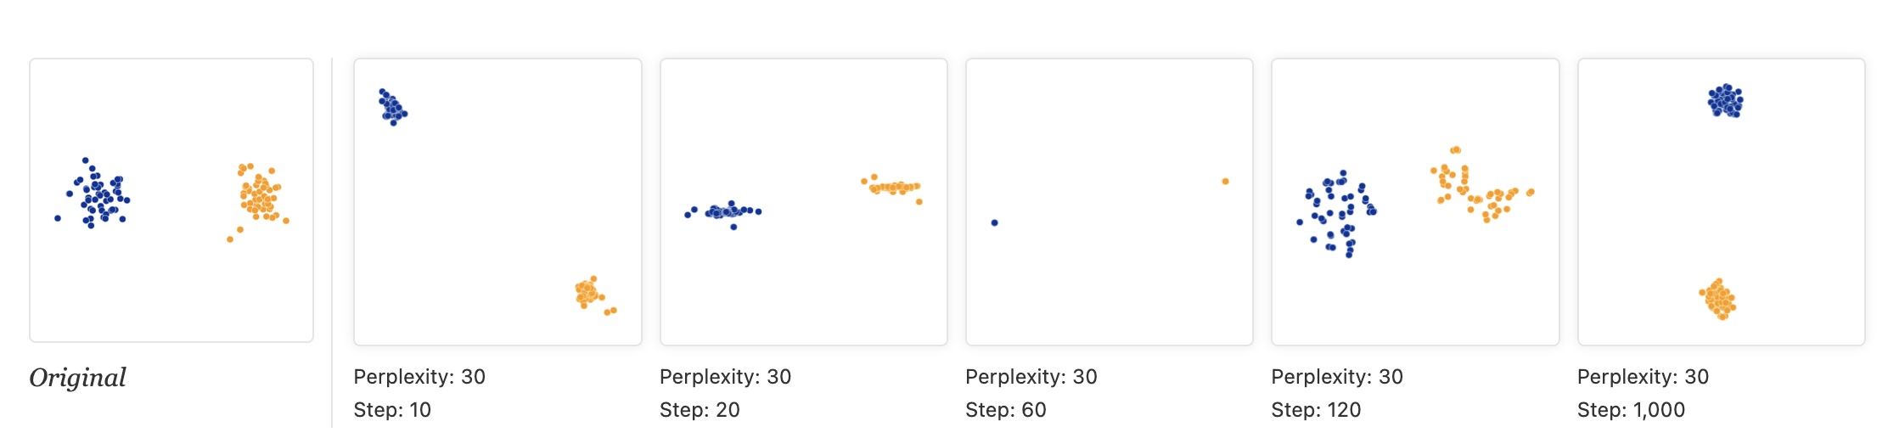The image size is (1888, 438).
Task: Select the Step 10 t-SNE plot
Action: pos(497,201)
